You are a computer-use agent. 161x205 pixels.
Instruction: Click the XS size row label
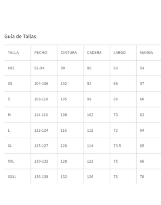click(10, 84)
